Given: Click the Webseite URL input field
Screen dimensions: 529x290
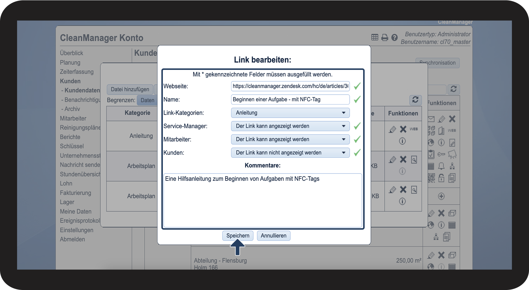Looking at the screenshot, I should click(x=290, y=86).
